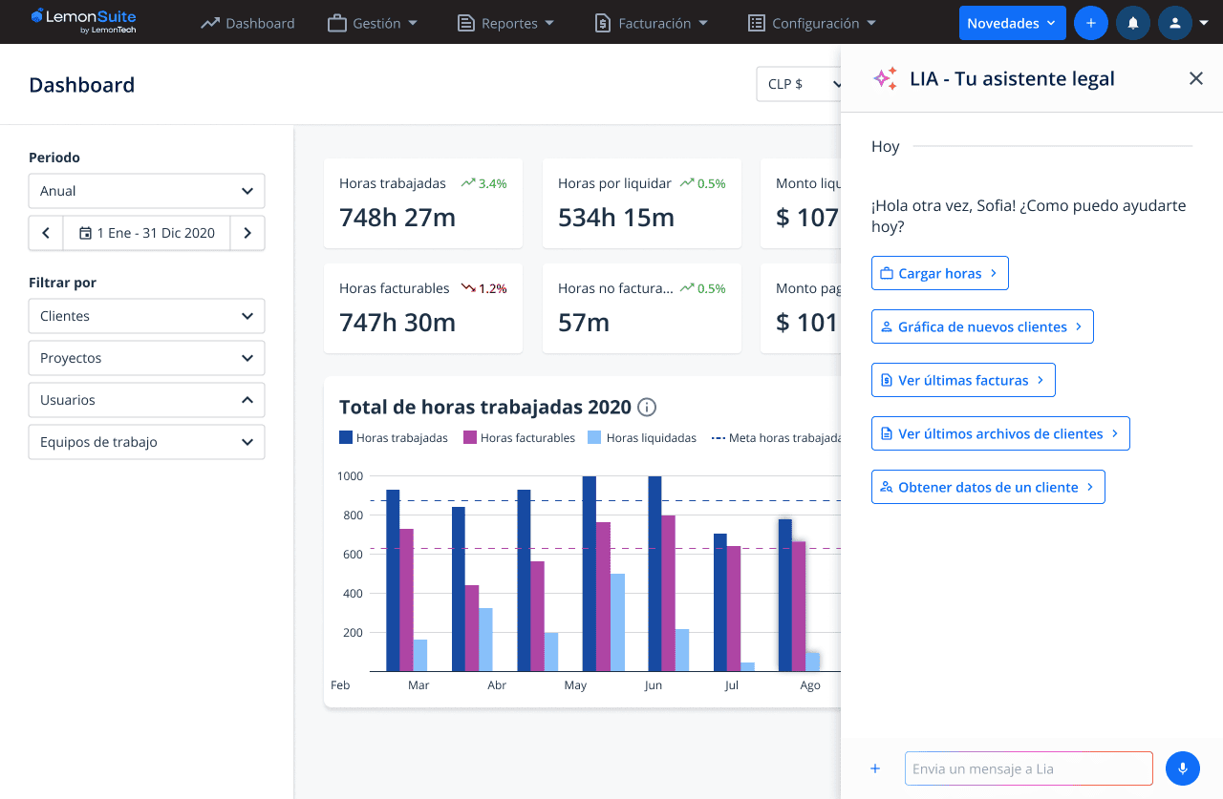Open the user profile avatar icon

click(x=1175, y=23)
